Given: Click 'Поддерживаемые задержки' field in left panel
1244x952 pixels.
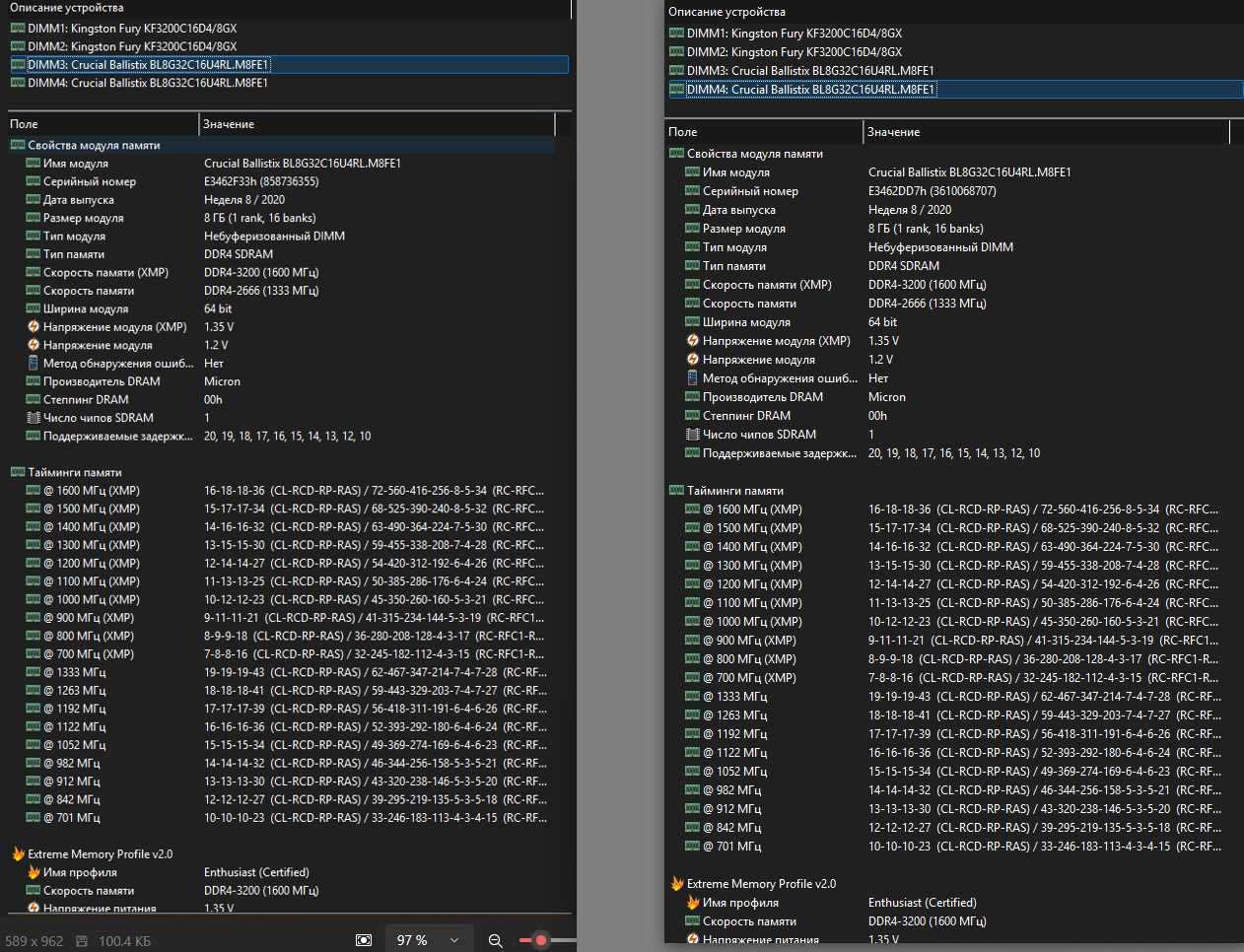Looking at the screenshot, I should click(x=117, y=436).
